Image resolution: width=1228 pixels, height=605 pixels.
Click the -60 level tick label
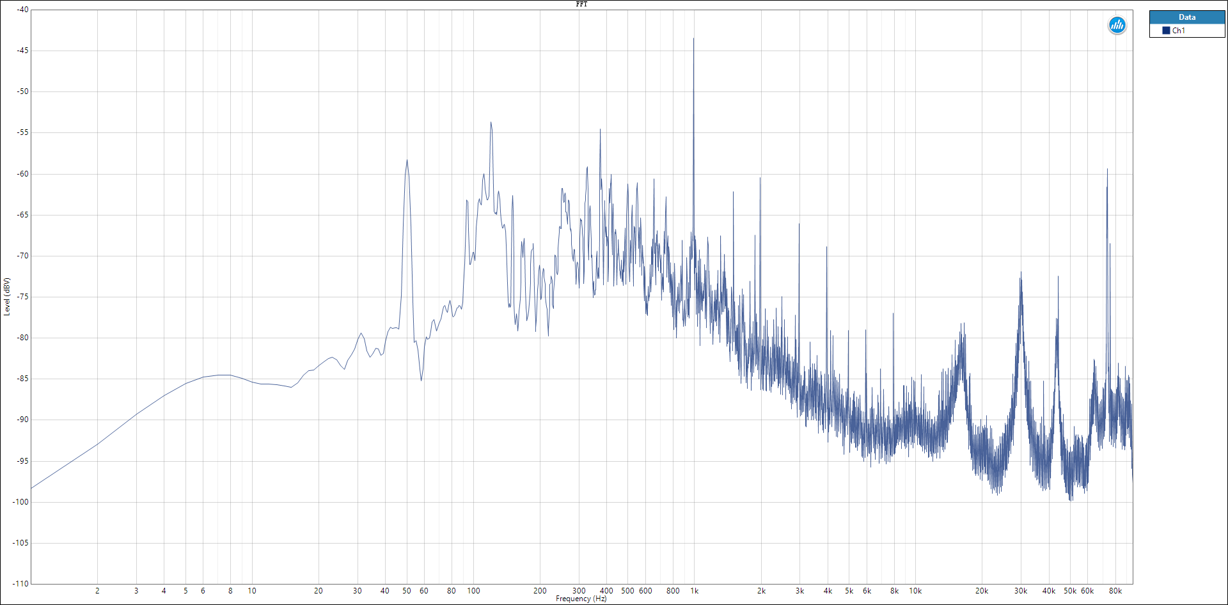click(22, 174)
